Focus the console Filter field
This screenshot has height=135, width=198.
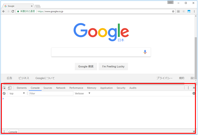(51, 93)
